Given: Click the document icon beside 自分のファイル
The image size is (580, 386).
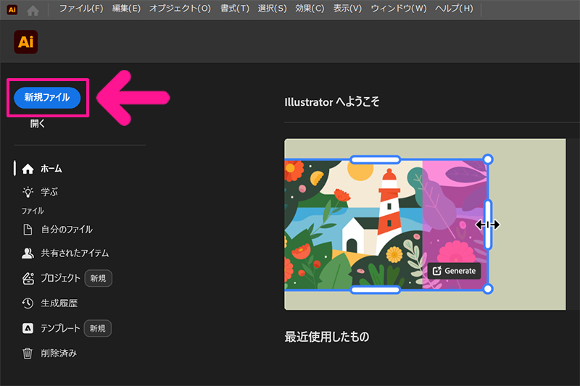Looking at the screenshot, I should (x=28, y=230).
